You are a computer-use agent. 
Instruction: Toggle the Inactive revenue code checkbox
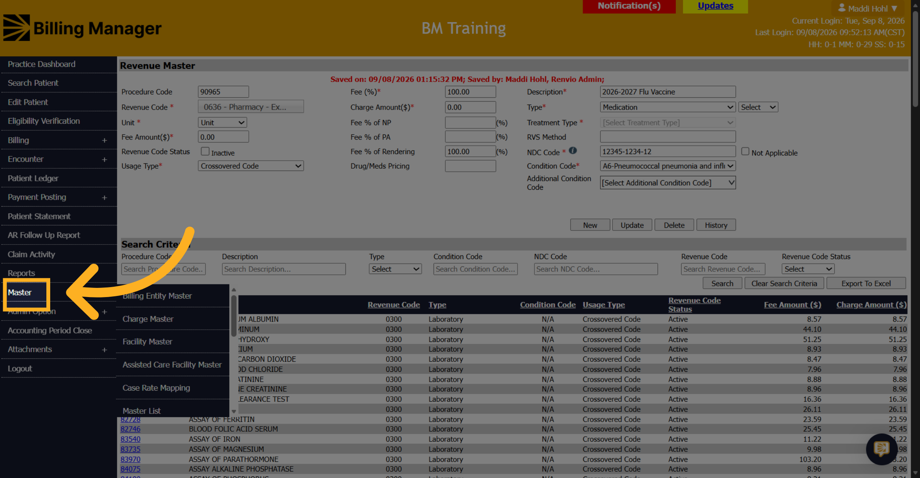click(x=205, y=151)
